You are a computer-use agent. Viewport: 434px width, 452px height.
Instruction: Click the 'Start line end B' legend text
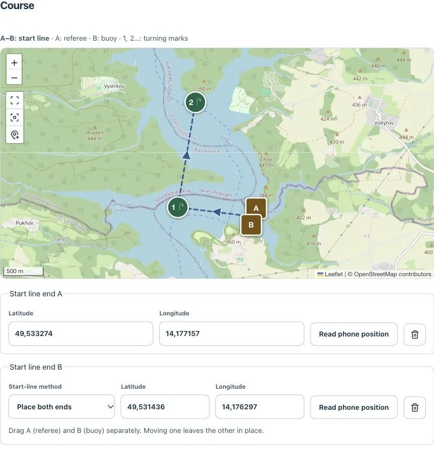(36, 367)
